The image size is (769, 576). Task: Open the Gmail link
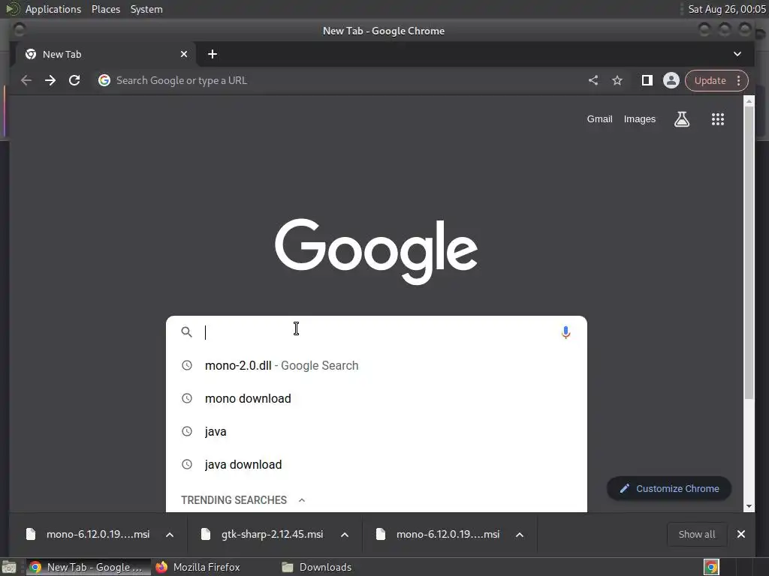point(599,119)
